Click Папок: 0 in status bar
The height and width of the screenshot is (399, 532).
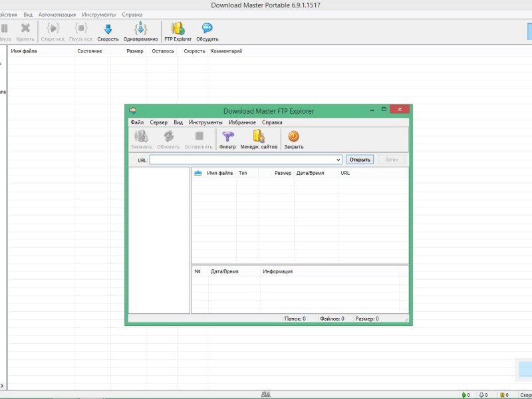pos(295,319)
